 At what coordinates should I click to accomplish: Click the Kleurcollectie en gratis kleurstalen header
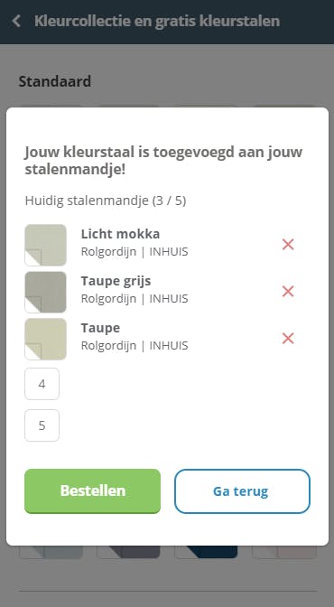pyautogui.click(x=157, y=21)
